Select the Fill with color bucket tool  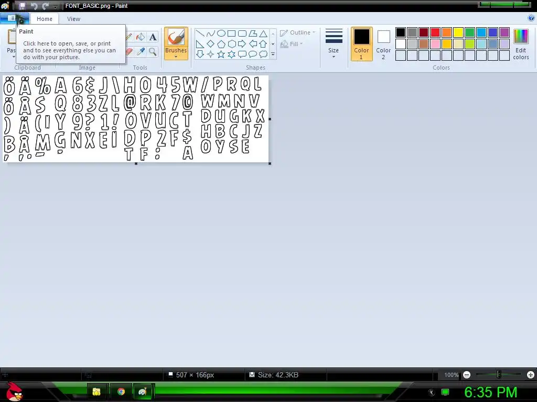coord(141,37)
